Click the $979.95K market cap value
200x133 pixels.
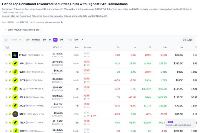point(58,62)
